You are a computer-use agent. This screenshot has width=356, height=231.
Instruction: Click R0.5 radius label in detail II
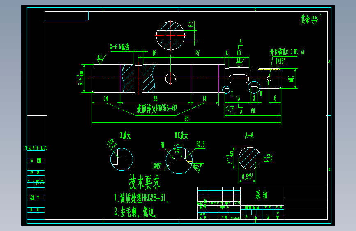tap(200, 144)
